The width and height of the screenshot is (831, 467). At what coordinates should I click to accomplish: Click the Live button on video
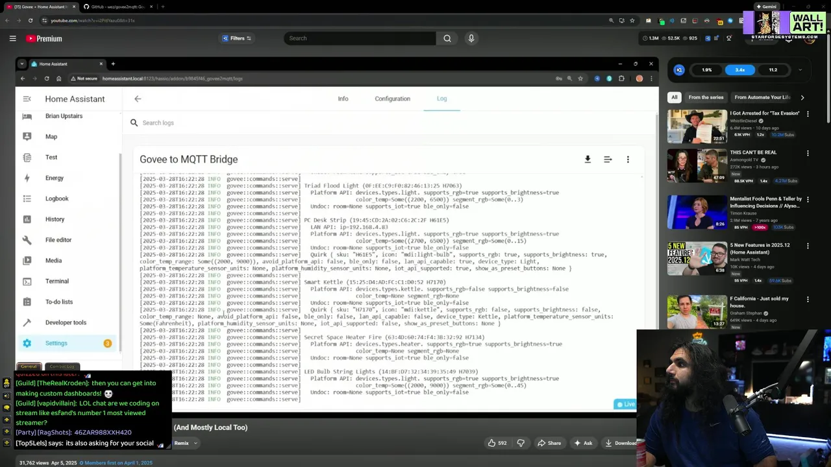click(626, 404)
